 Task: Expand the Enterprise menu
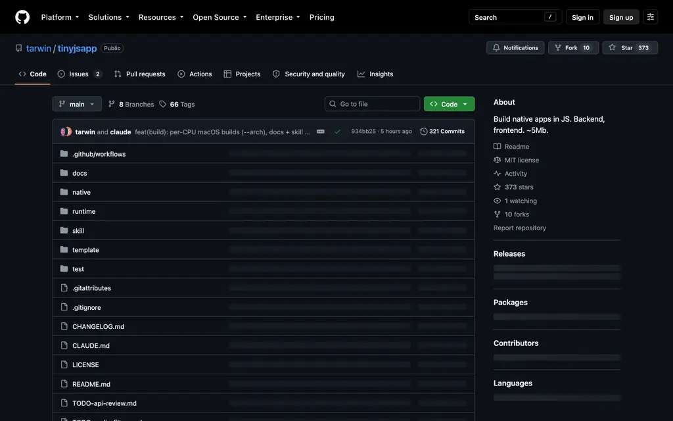click(x=278, y=17)
